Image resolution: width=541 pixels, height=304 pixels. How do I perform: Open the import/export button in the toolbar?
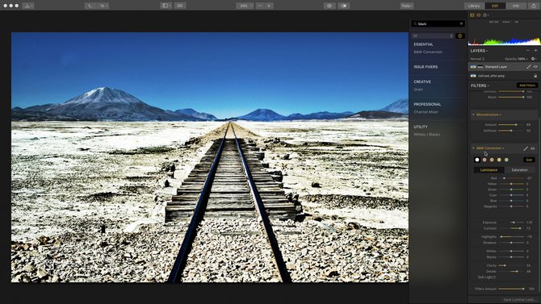click(x=28, y=6)
